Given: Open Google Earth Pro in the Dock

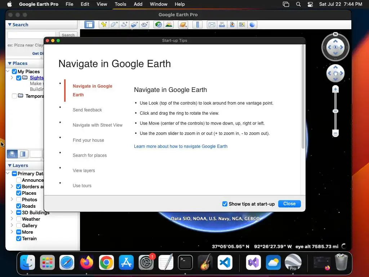Looking at the screenshot, I should tap(293, 262).
